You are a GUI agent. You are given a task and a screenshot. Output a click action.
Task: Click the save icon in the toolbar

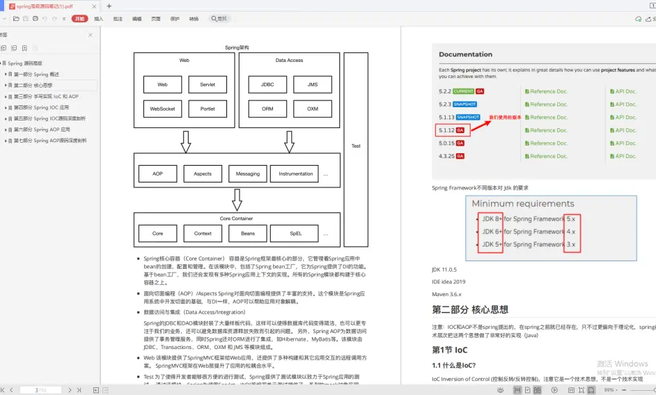tap(26, 18)
